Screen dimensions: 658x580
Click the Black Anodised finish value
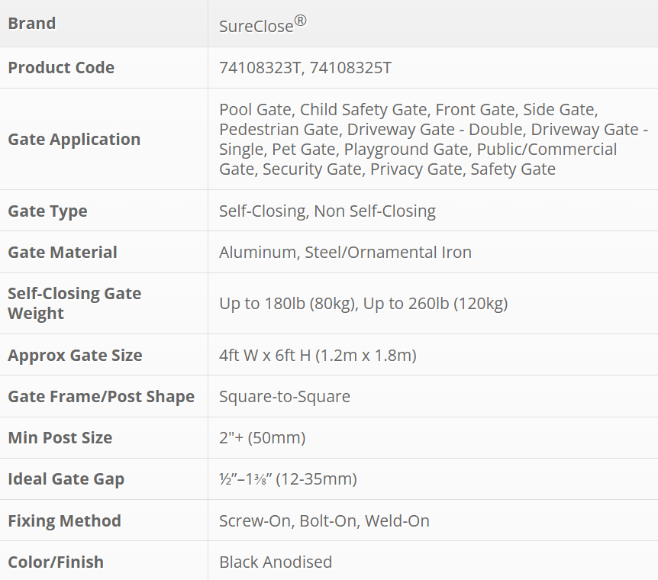click(x=275, y=562)
